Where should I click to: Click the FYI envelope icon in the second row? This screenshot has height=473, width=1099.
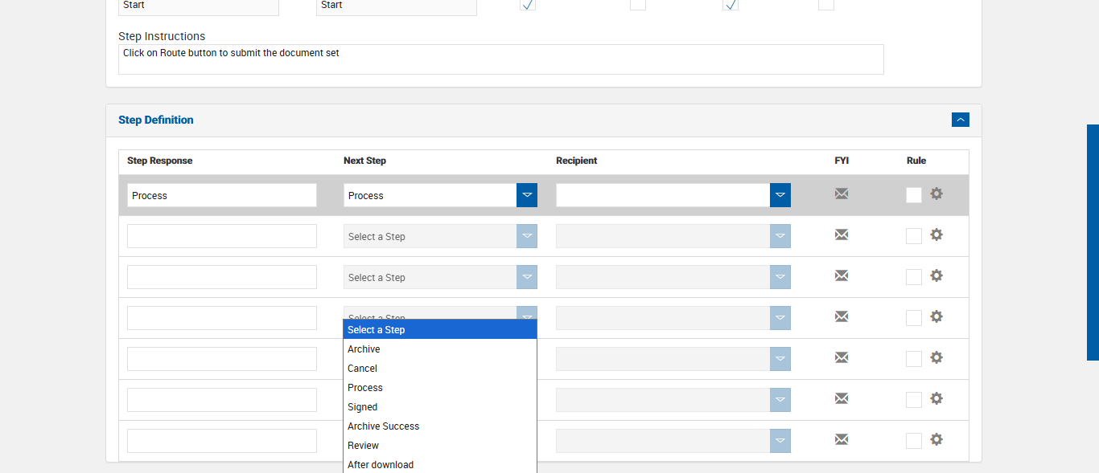[842, 234]
